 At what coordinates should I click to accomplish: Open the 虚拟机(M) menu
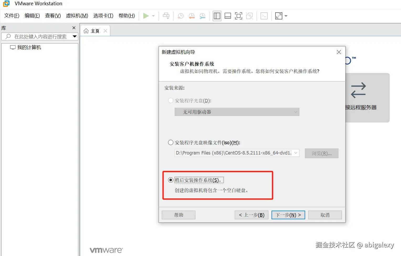click(x=77, y=16)
